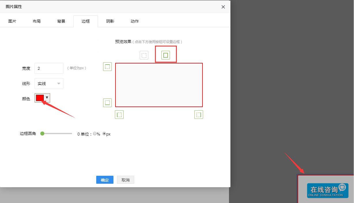The width and height of the screenshot is (354, 203).
Task: Close the 图片属性 dialog
Action: pyautogui.click(x=223, y=7)
